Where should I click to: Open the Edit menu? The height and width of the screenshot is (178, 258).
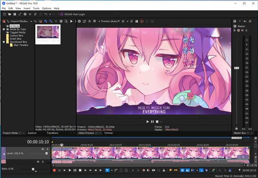pos(10,9)
